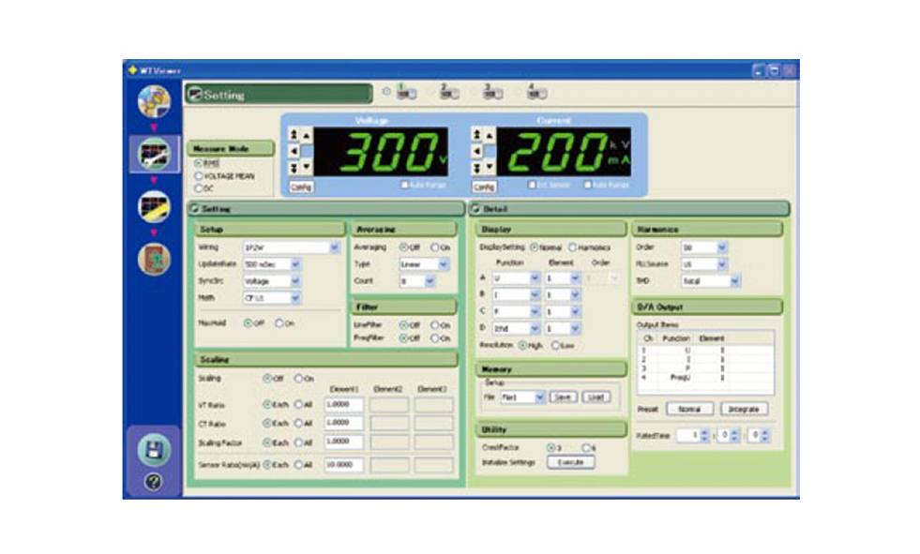Click the fourth sidebar icon at bottom of chain
920x554 pixels.
154,259
